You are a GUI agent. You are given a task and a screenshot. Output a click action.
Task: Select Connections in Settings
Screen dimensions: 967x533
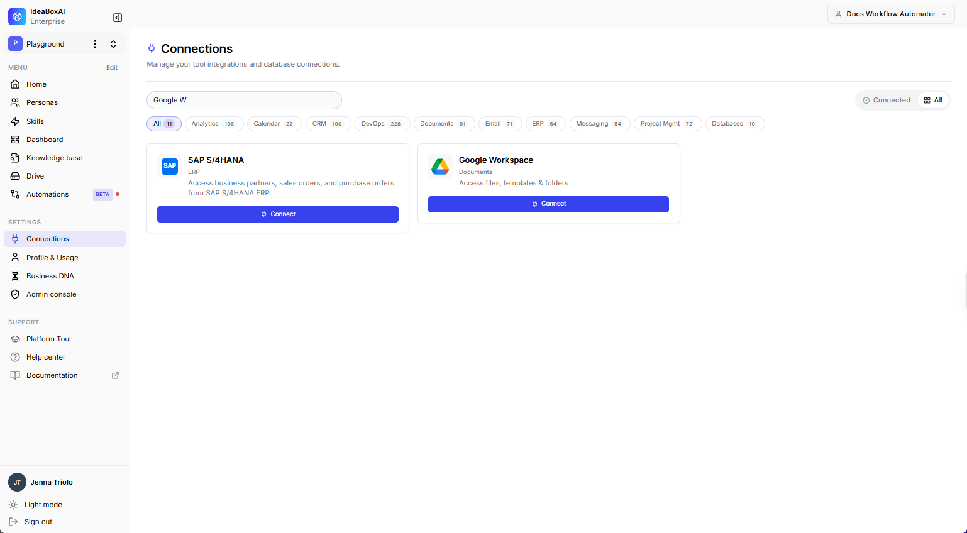point(65,239)
